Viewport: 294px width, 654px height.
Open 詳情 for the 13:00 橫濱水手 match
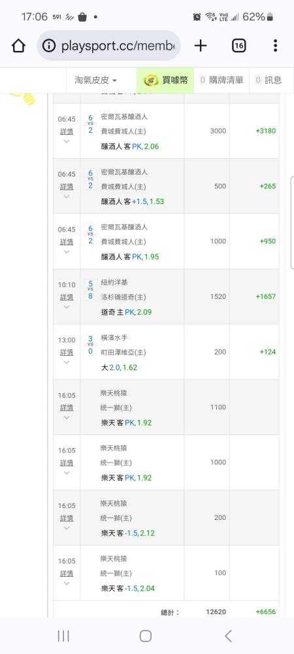[67, 353]
